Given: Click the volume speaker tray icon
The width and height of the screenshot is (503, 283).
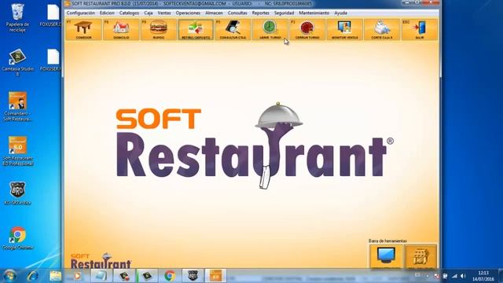Looking at the screenshot, I should point(463,276).
